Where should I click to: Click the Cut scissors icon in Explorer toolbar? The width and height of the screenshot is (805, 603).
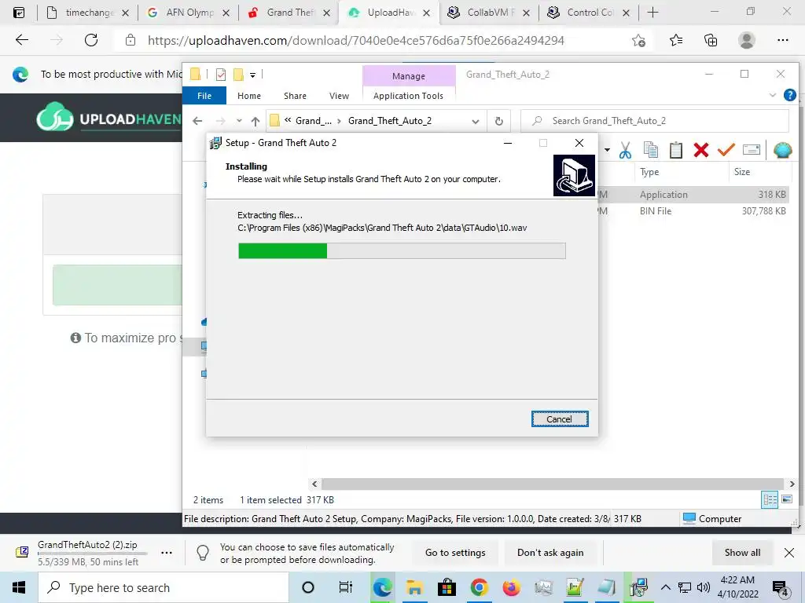pyautogui.click(x=625, y=150)
